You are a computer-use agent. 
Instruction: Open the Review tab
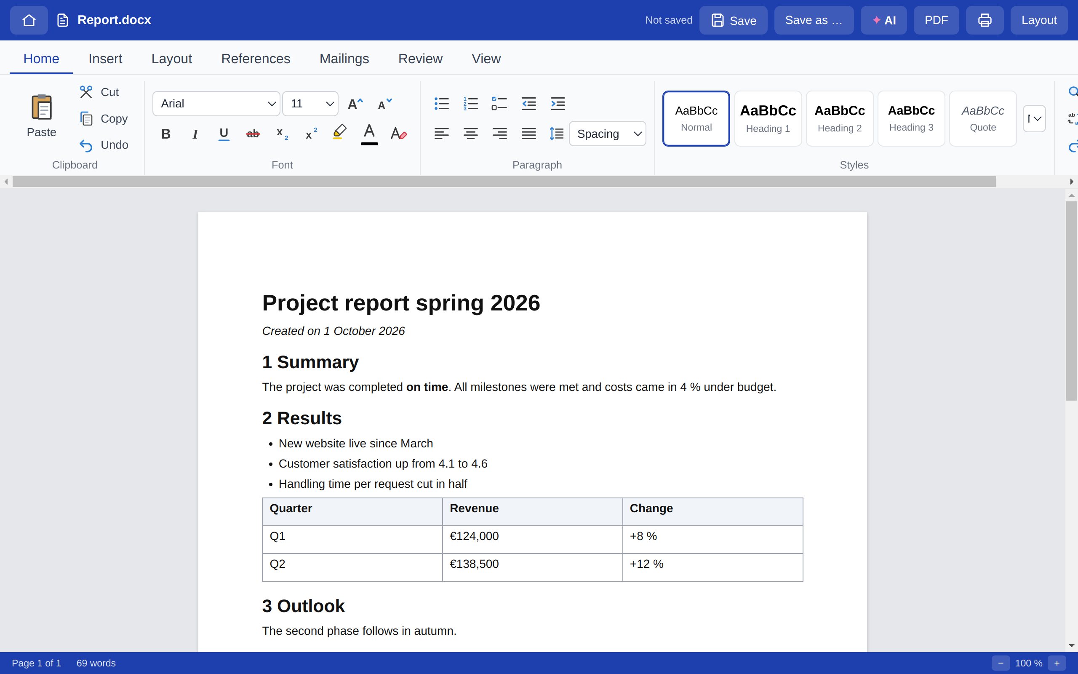420,59
